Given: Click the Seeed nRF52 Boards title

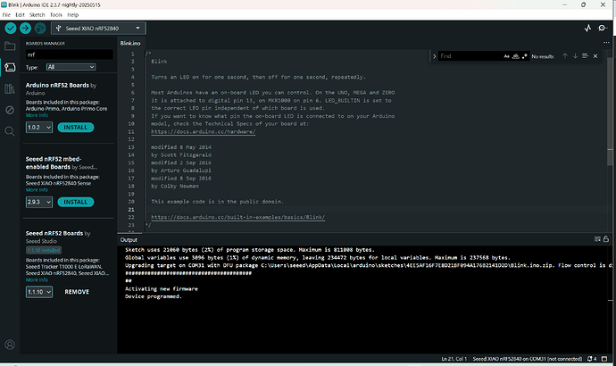Looking at the screenshot, I should tap(54, 233).
